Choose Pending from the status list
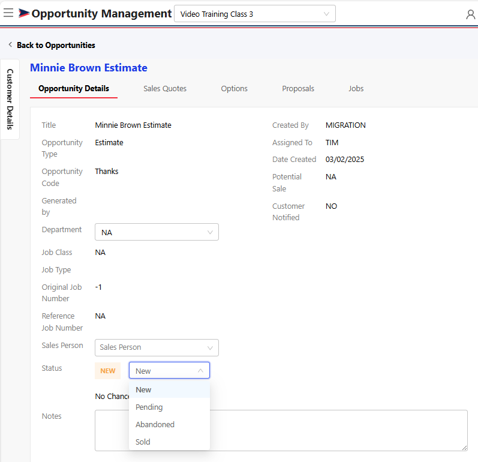478x462 pixels. pyautogui.click(x=169, y=407)
